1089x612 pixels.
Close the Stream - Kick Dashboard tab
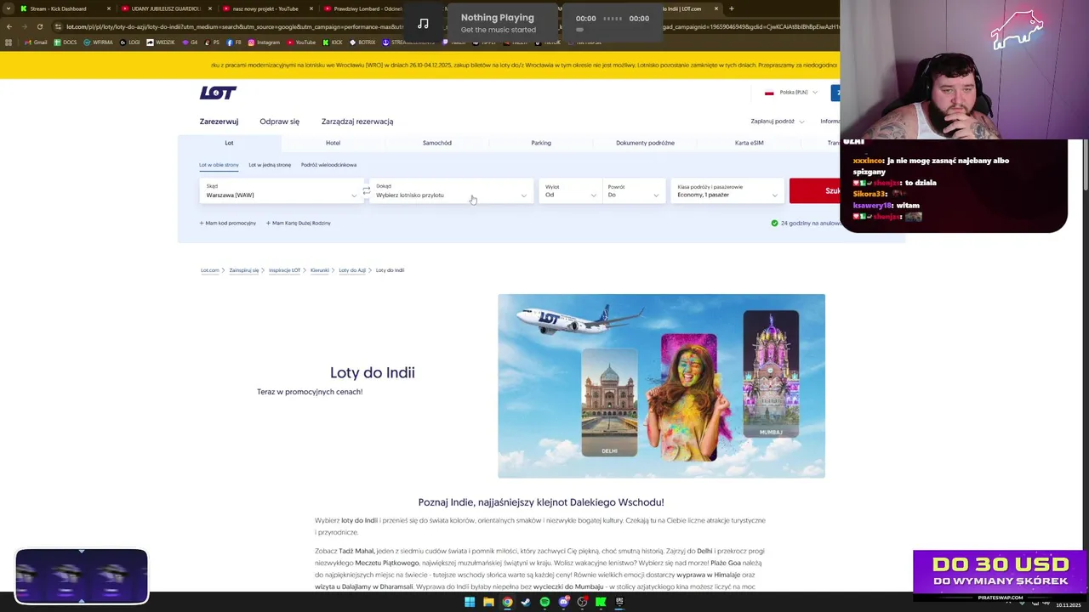coord(109,8)
